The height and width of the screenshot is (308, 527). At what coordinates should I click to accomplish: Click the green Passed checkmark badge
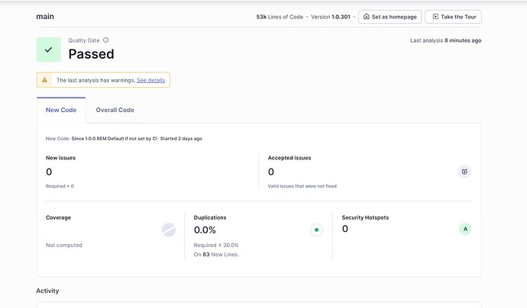point(48,50)
